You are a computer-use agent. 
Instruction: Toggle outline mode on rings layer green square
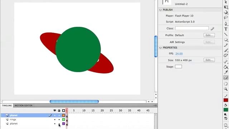click(x=64, y=119)
